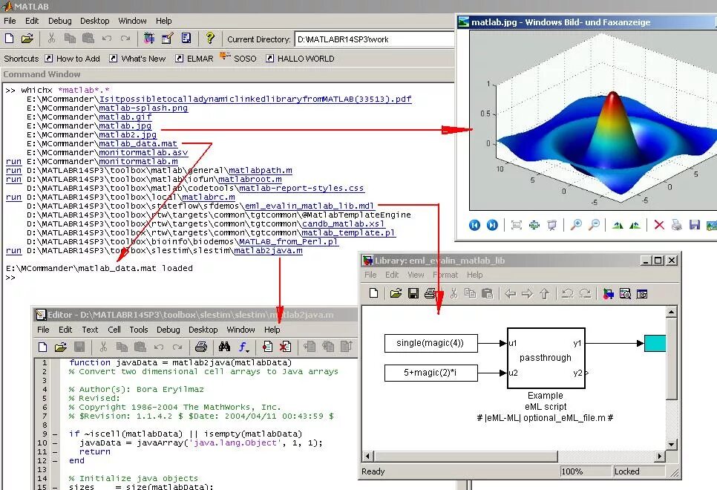
Task: Click the Best Fit icon in picture viewer
Action: pos(517,225)
